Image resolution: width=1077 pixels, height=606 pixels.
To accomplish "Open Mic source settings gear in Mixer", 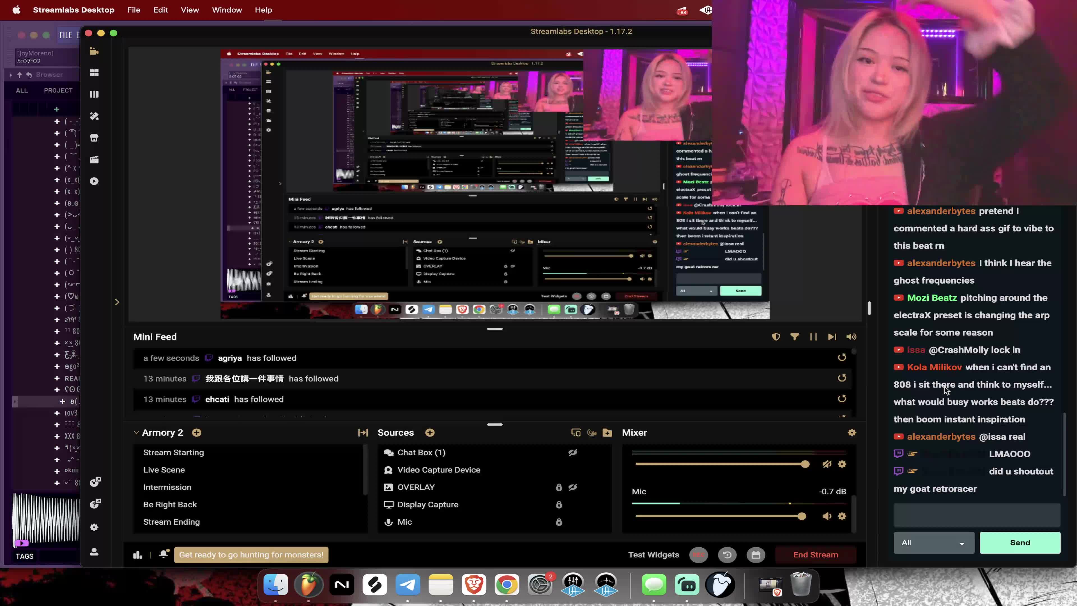I will 842,516.
